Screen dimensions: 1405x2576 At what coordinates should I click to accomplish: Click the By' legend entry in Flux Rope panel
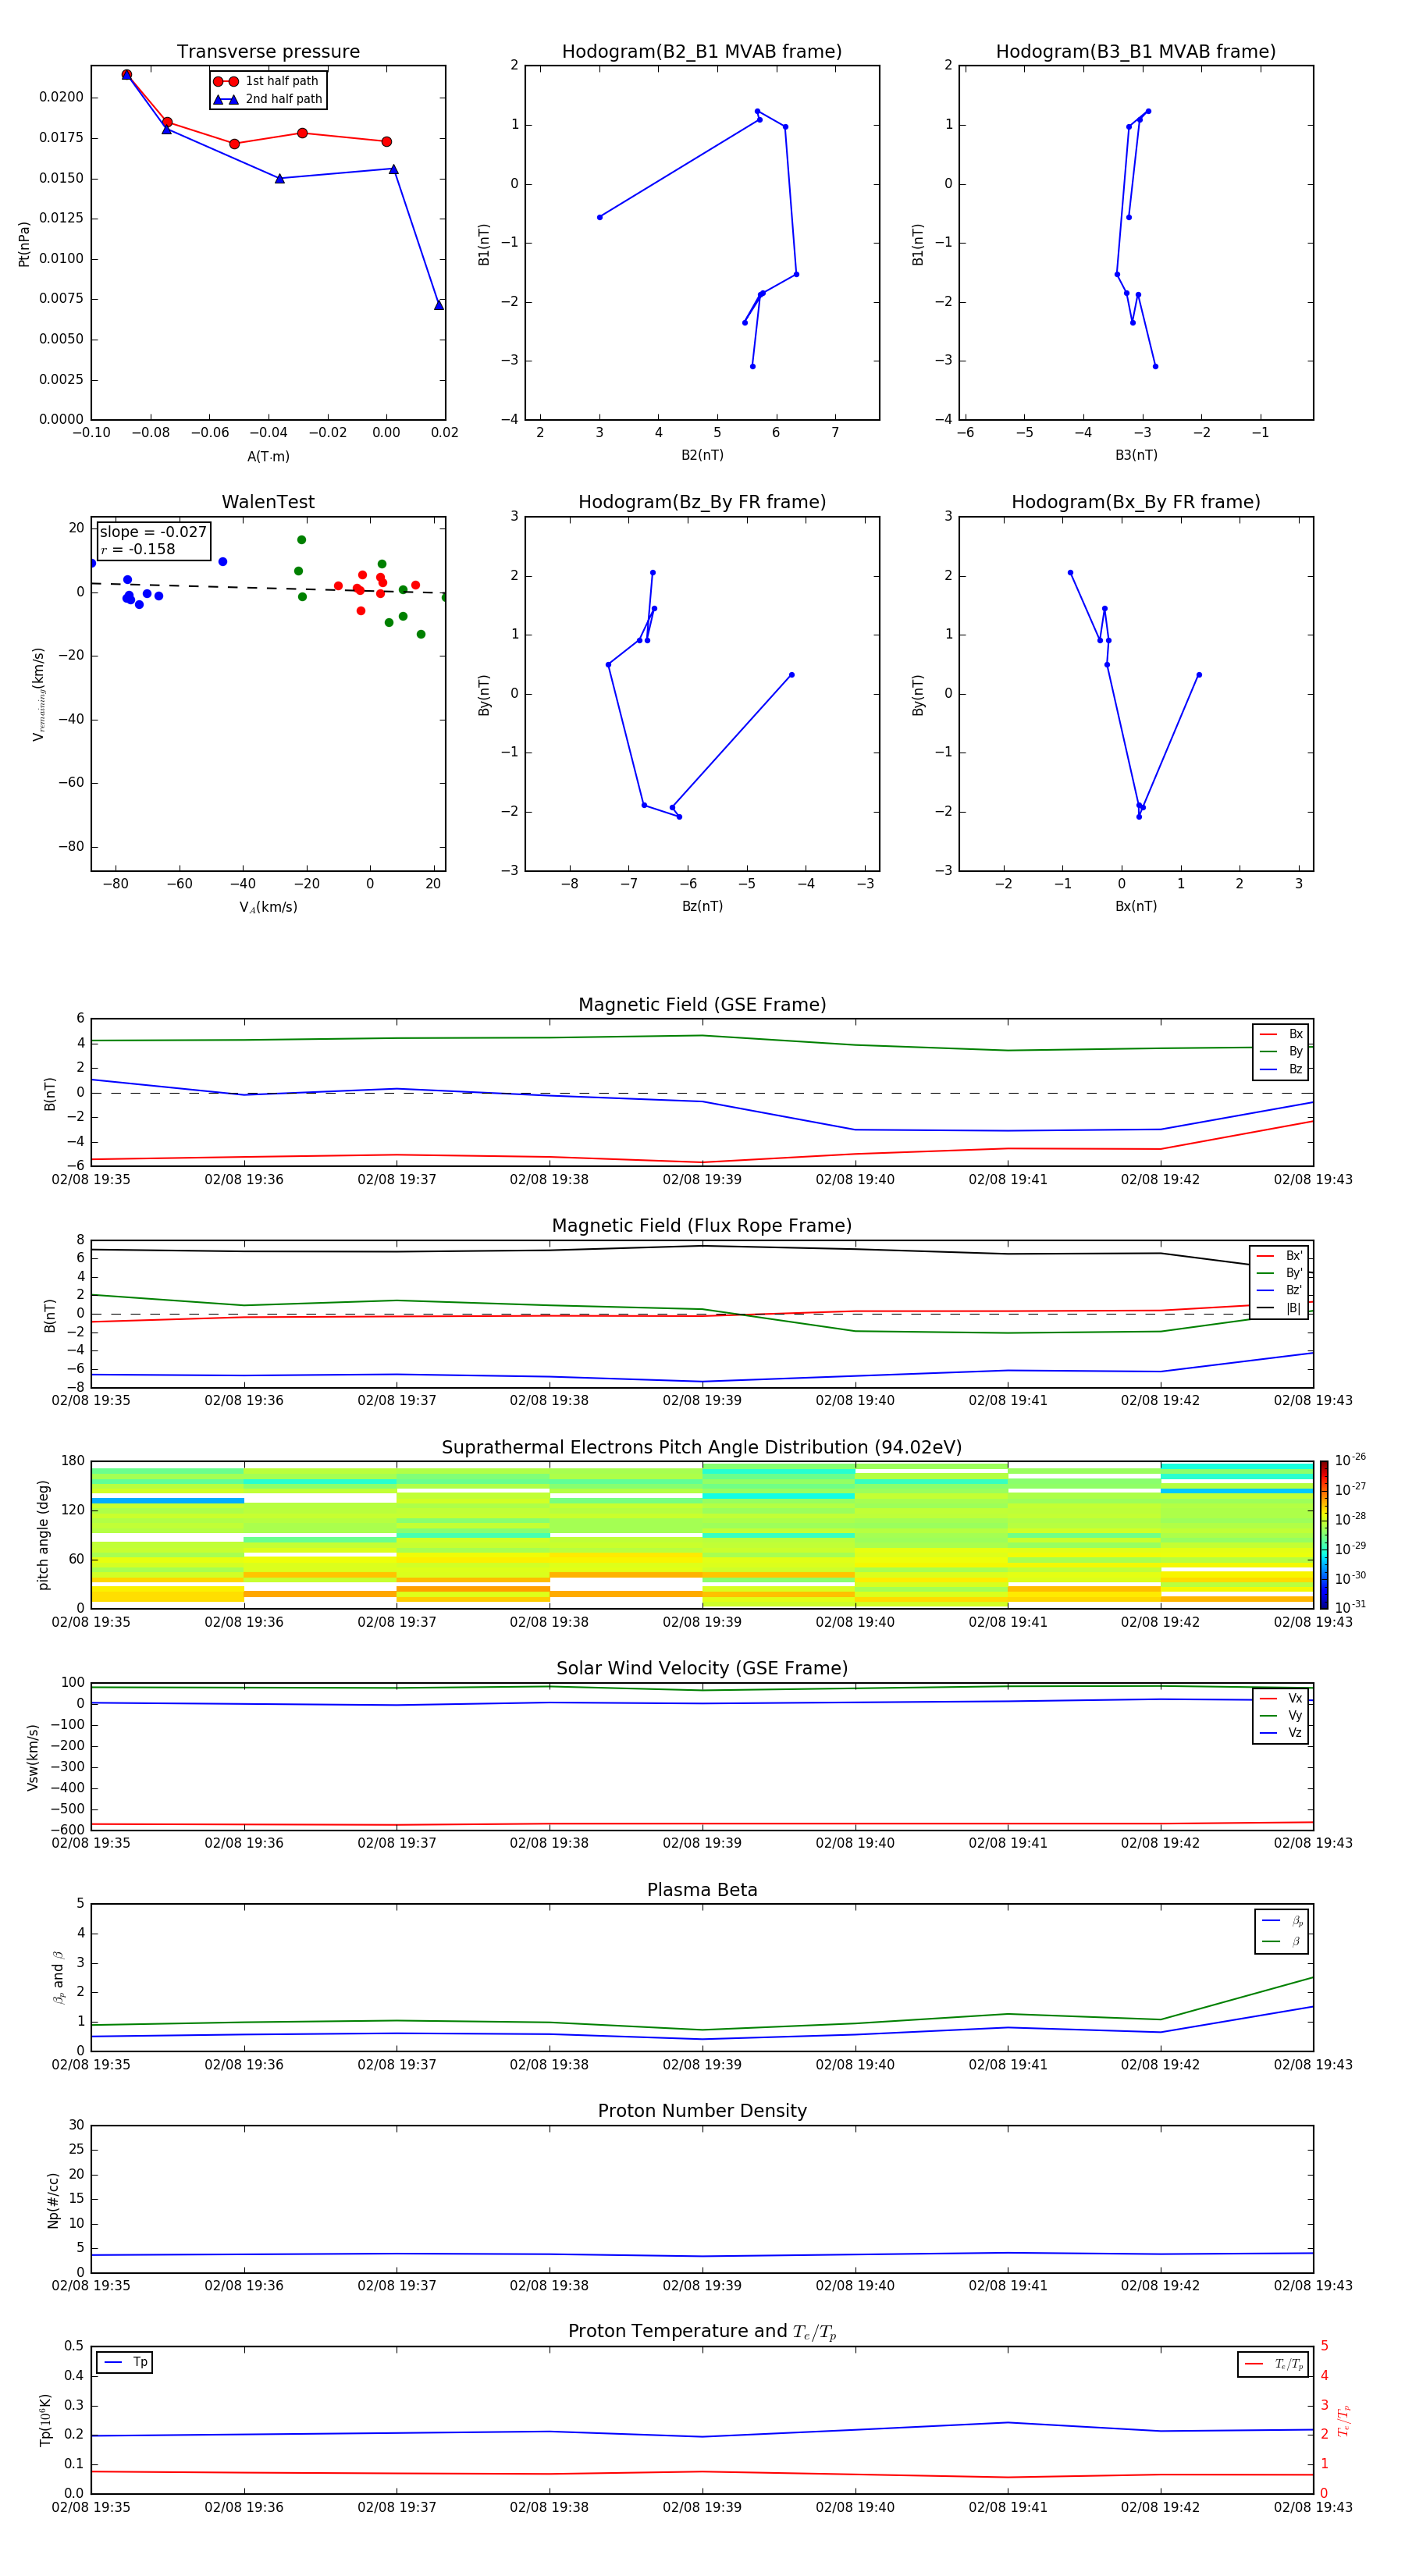click(1279, 1273)
